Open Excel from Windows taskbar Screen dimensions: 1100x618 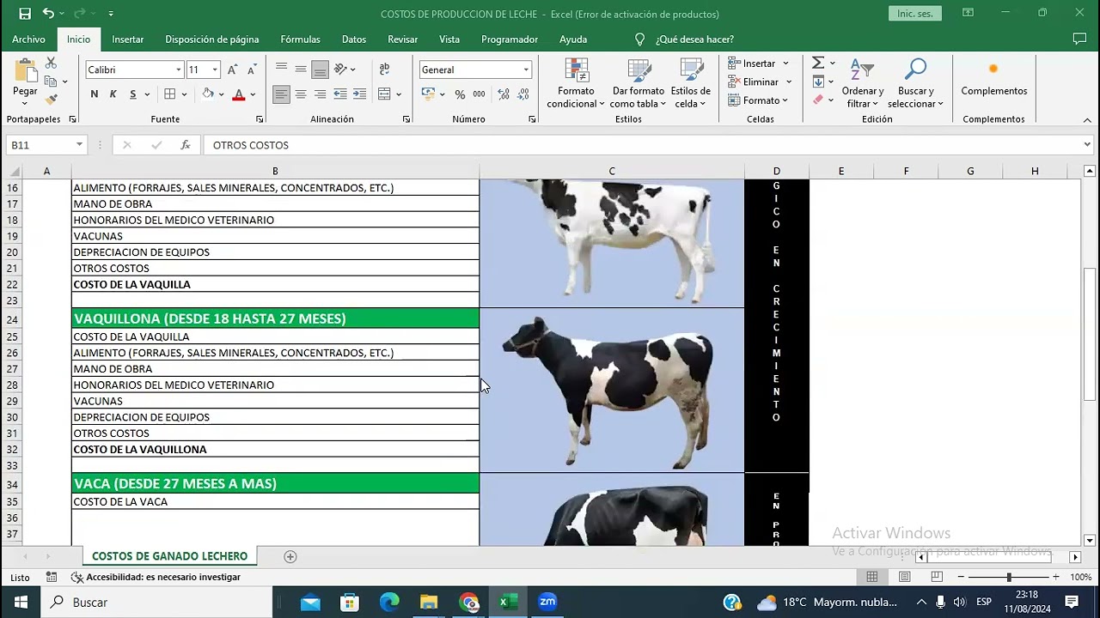tap(508, 602)
